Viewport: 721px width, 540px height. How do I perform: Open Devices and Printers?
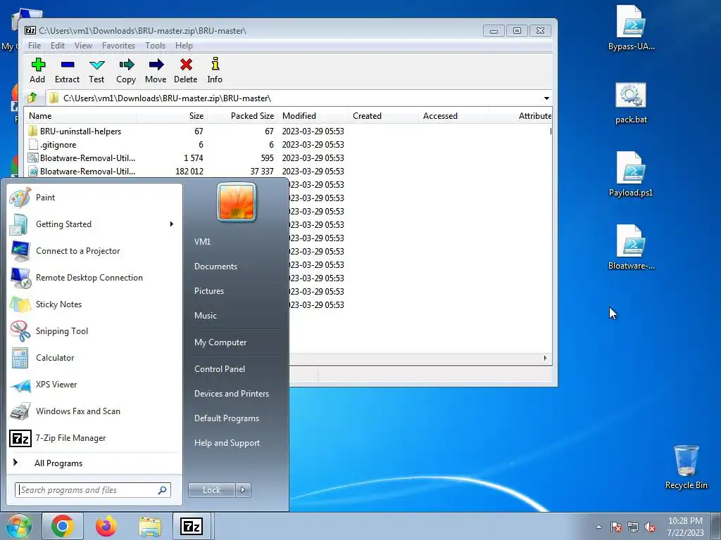tap(231, 394)
